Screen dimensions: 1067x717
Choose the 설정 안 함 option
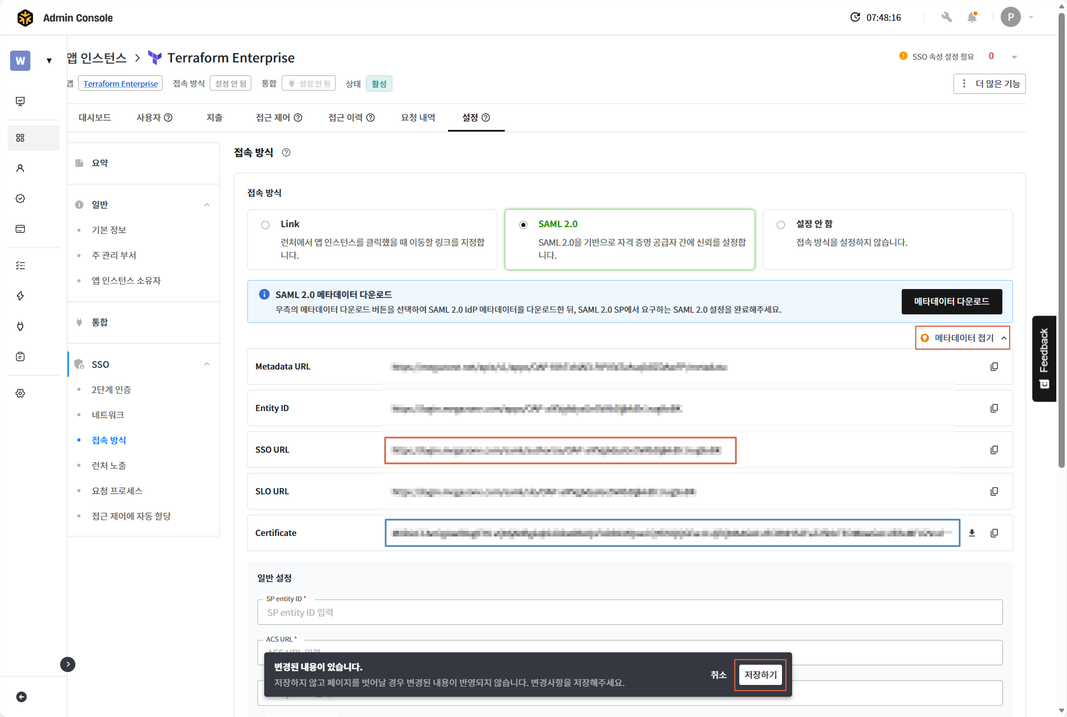781,225
